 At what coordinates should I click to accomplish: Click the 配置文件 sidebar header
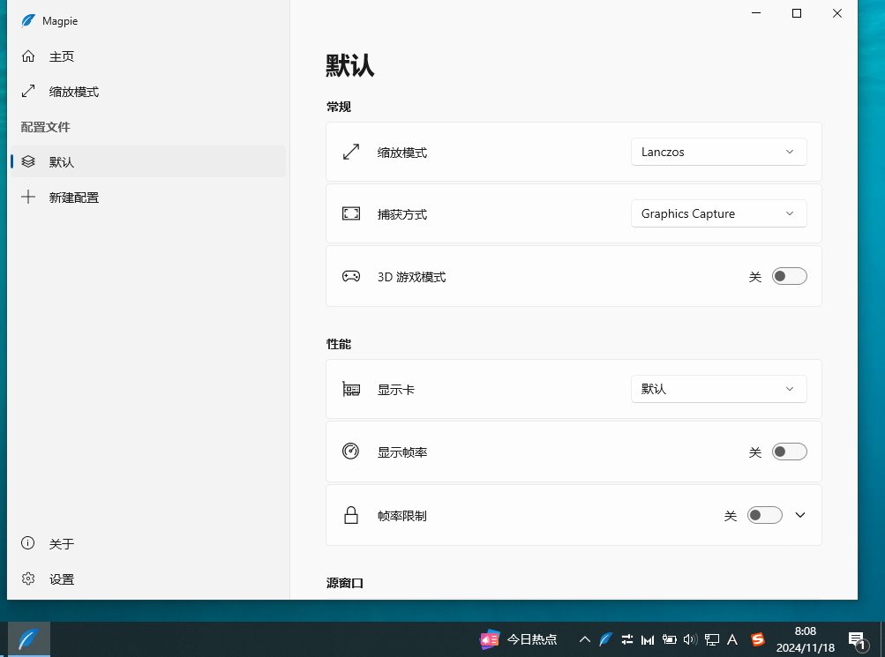pyautogui.click(x=46, y=127)
